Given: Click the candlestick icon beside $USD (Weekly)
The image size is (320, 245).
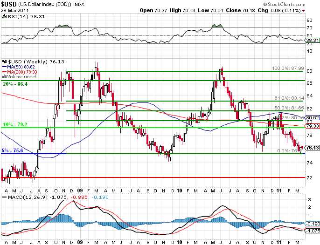Looking at the screenshot, I should click(4, 61).
